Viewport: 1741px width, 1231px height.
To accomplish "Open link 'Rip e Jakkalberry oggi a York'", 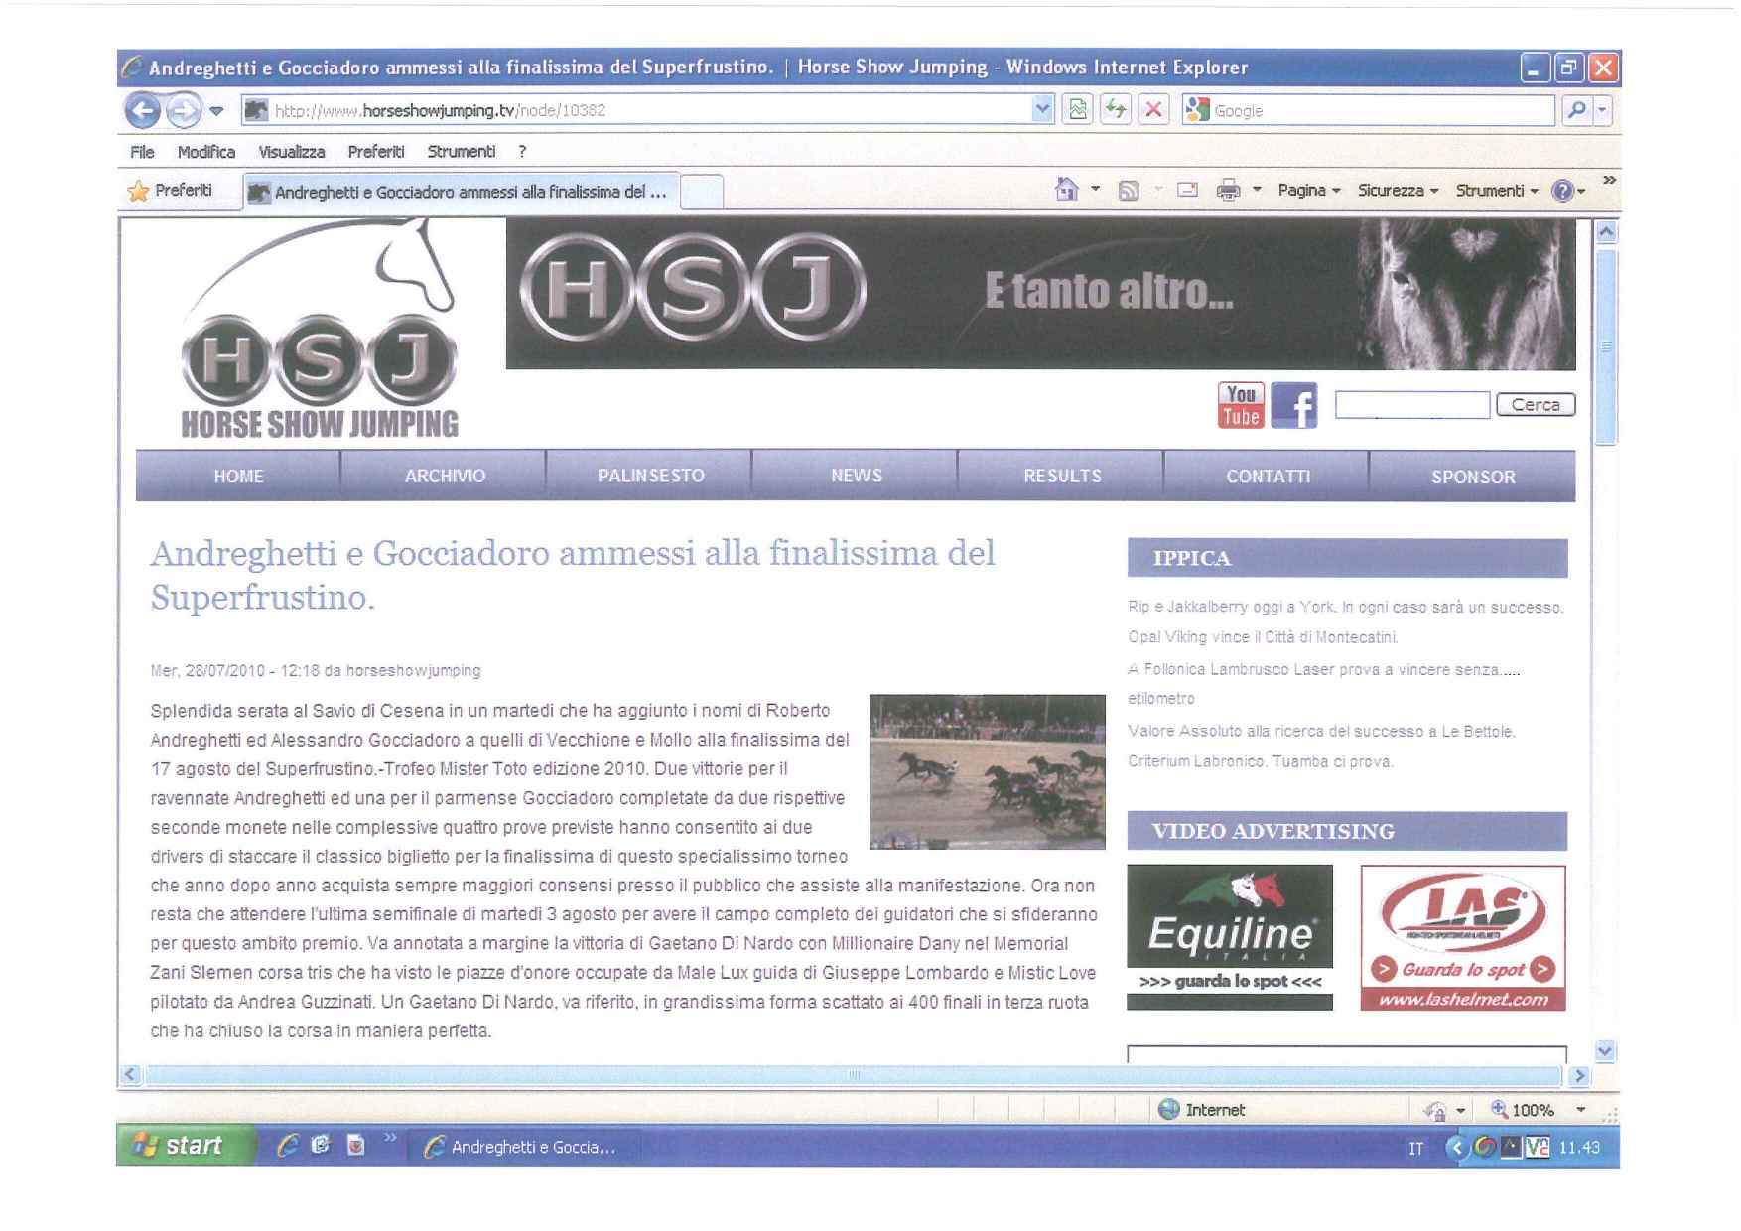I will coord(1346,608).
